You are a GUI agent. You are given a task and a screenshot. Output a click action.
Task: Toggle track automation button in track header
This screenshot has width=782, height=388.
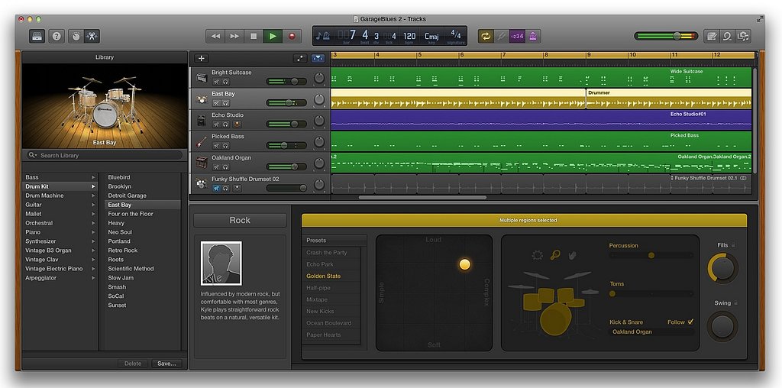299,58
